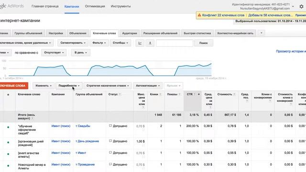Click 0,70 $ max bid in Свадьбы row

tap(141, 126)
